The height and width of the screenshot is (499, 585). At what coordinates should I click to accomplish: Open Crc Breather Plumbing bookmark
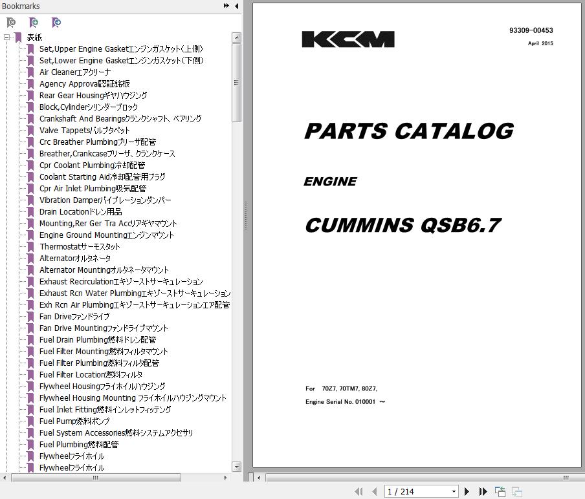(x=98, y=142)
